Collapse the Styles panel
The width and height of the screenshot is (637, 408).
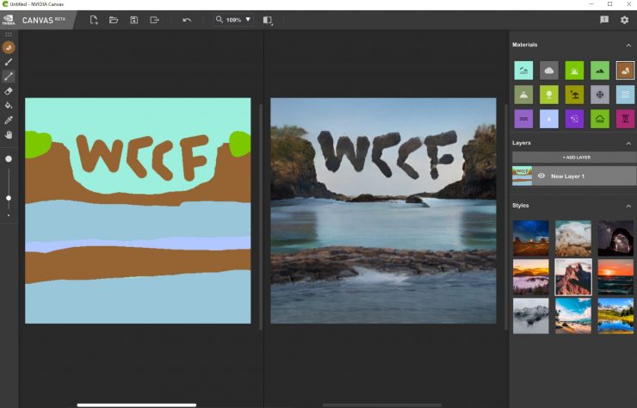[628, 206]
